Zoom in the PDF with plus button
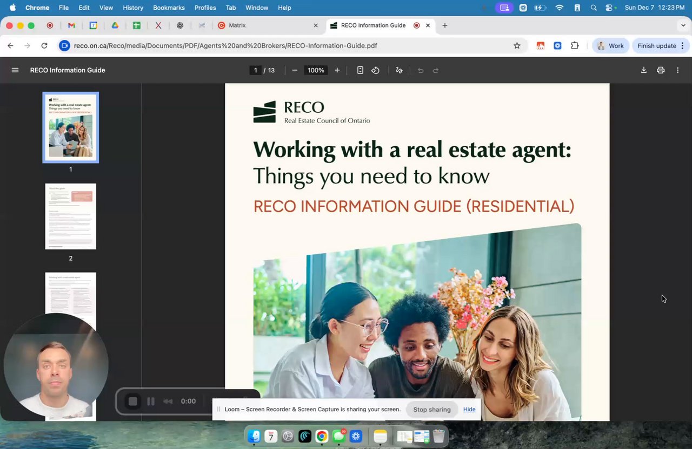 (x=337, y=70)
